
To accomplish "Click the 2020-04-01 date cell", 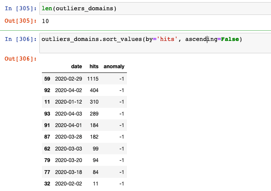I will point(68,125).
